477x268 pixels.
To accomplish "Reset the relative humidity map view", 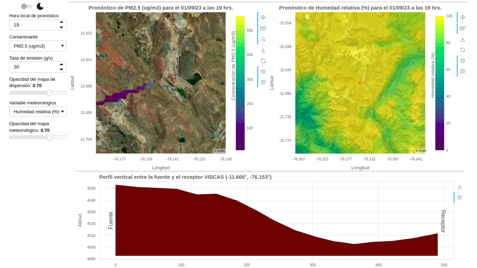I will click(463, 50).
